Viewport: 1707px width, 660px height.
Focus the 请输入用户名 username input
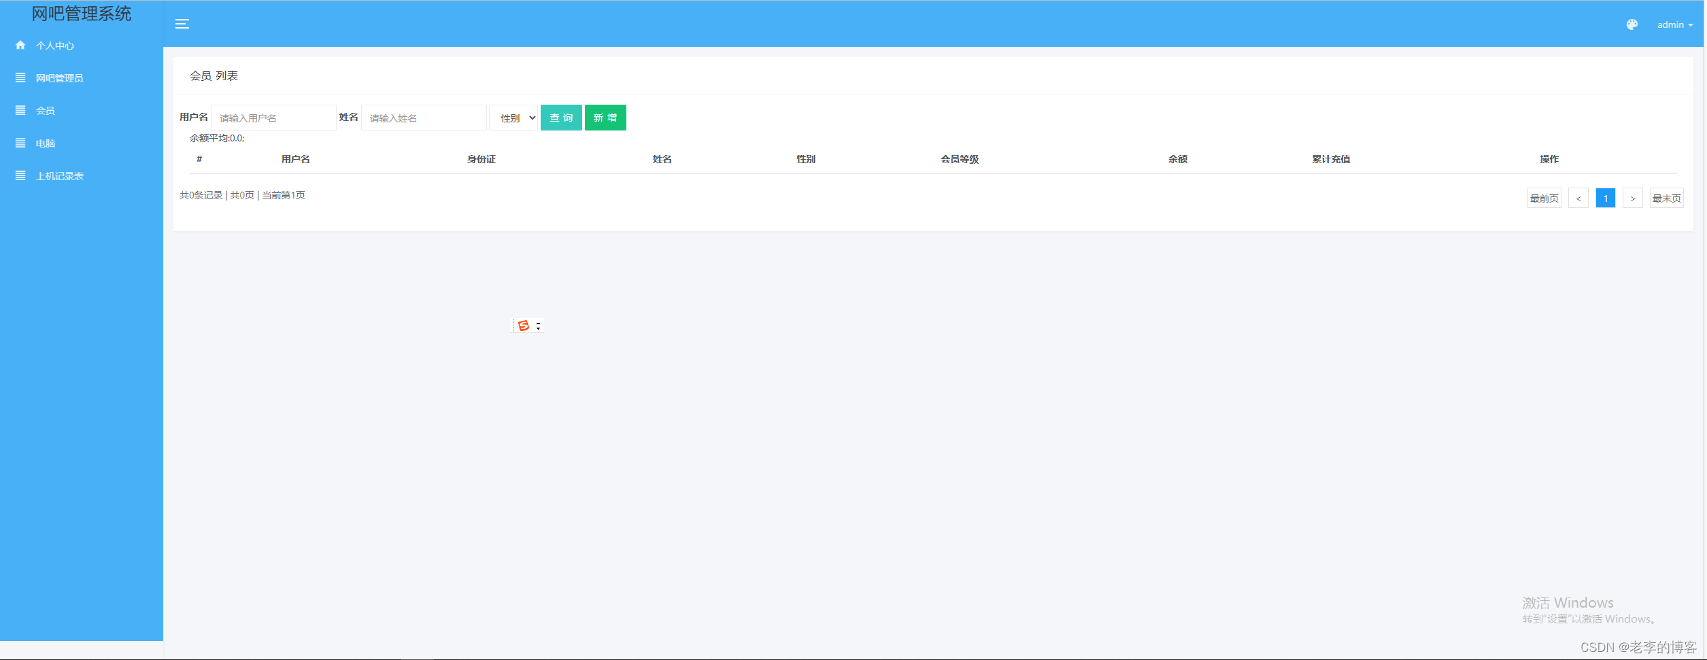click(x=273, y=117)
